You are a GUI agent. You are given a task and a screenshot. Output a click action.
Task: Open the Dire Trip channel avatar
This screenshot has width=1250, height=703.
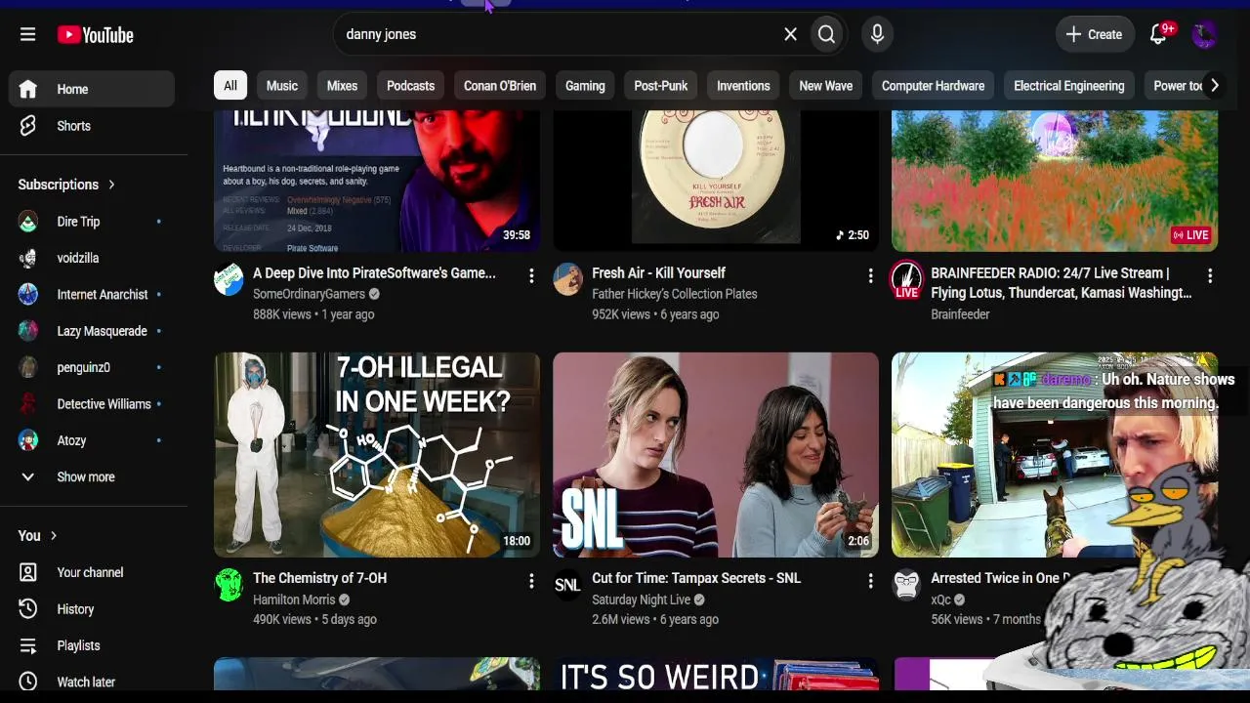tap(28, 222)
